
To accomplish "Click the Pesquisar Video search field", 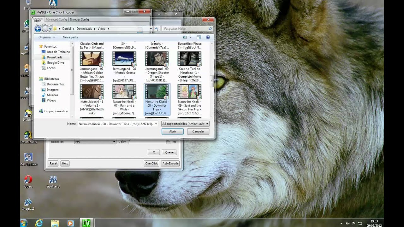I will tap(187, 29).
